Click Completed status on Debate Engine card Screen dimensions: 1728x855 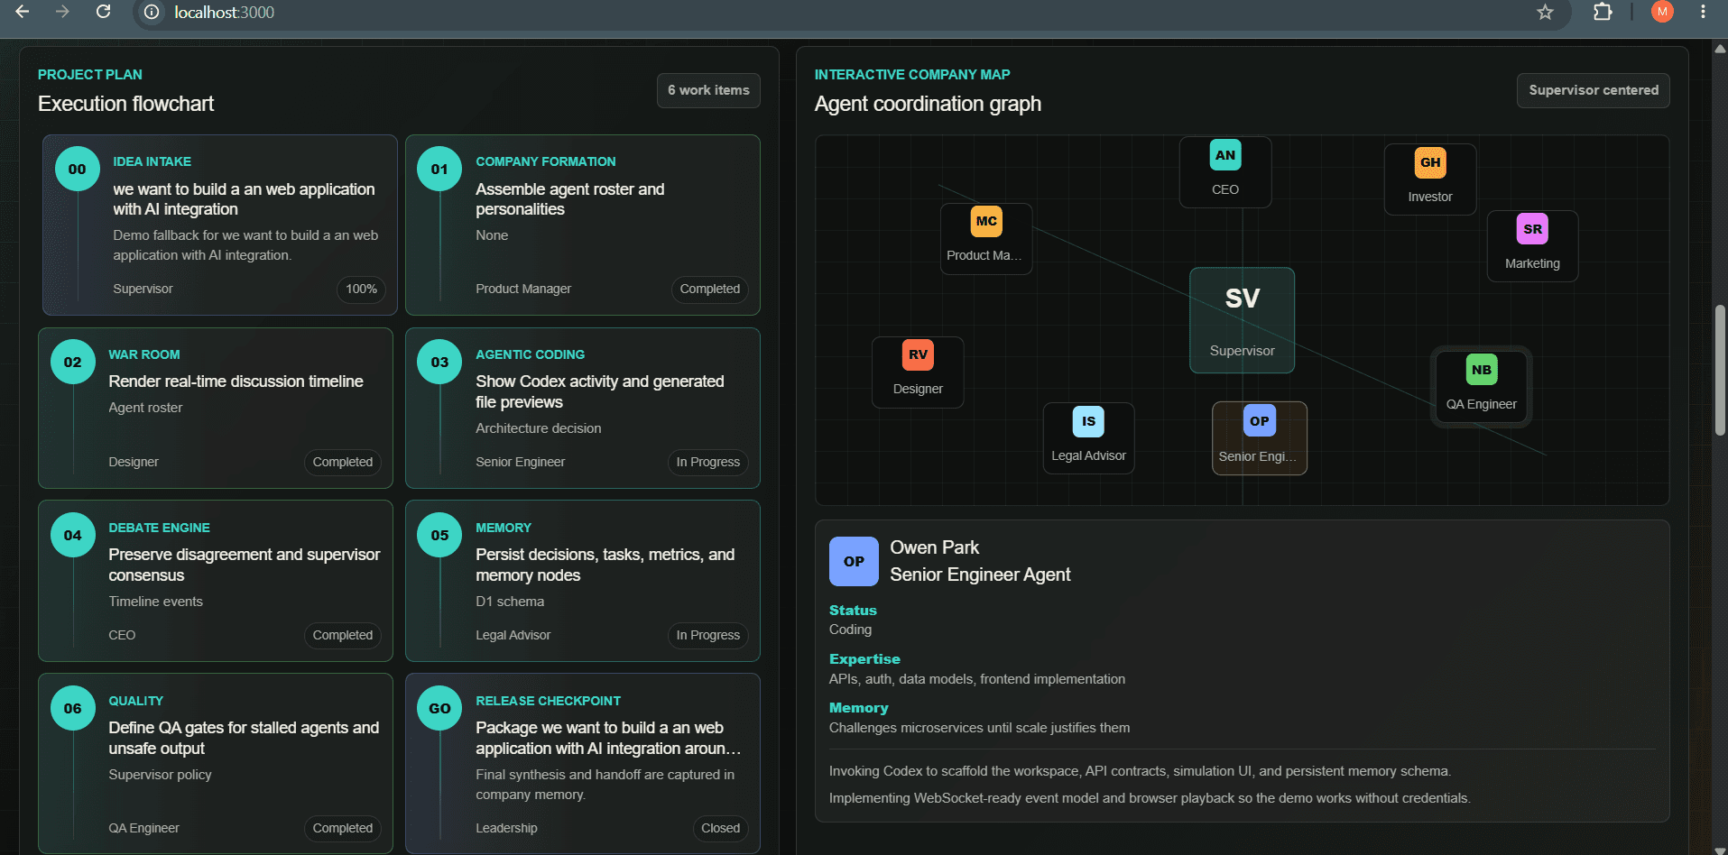coord(342,635)
